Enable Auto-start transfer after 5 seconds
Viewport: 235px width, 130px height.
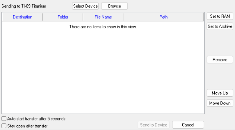coord(4,119)
